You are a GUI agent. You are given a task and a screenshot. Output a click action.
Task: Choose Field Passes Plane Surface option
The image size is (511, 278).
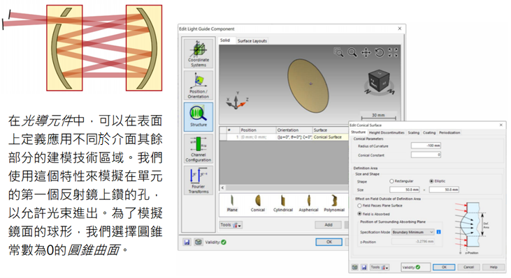[359, 206]
